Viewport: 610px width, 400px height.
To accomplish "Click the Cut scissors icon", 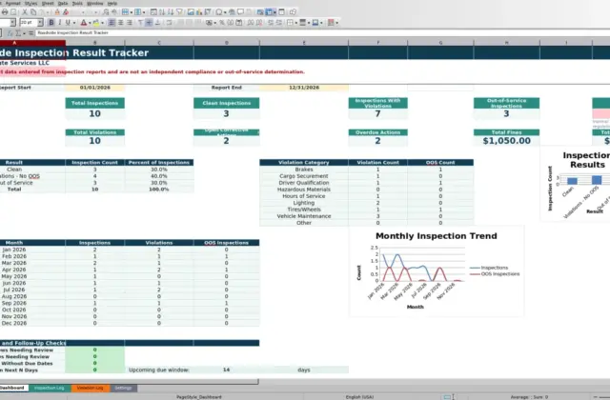I will (x=25, y=12).
